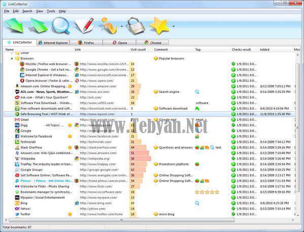Open dropdown arrow beside the star icon
Image resolution: width=304 pixels, height=232 pixels.
[x=173, y=26]
